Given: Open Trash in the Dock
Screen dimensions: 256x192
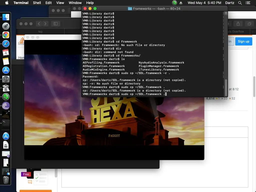Looking at the screenshot, I should [x=6, y=180].
